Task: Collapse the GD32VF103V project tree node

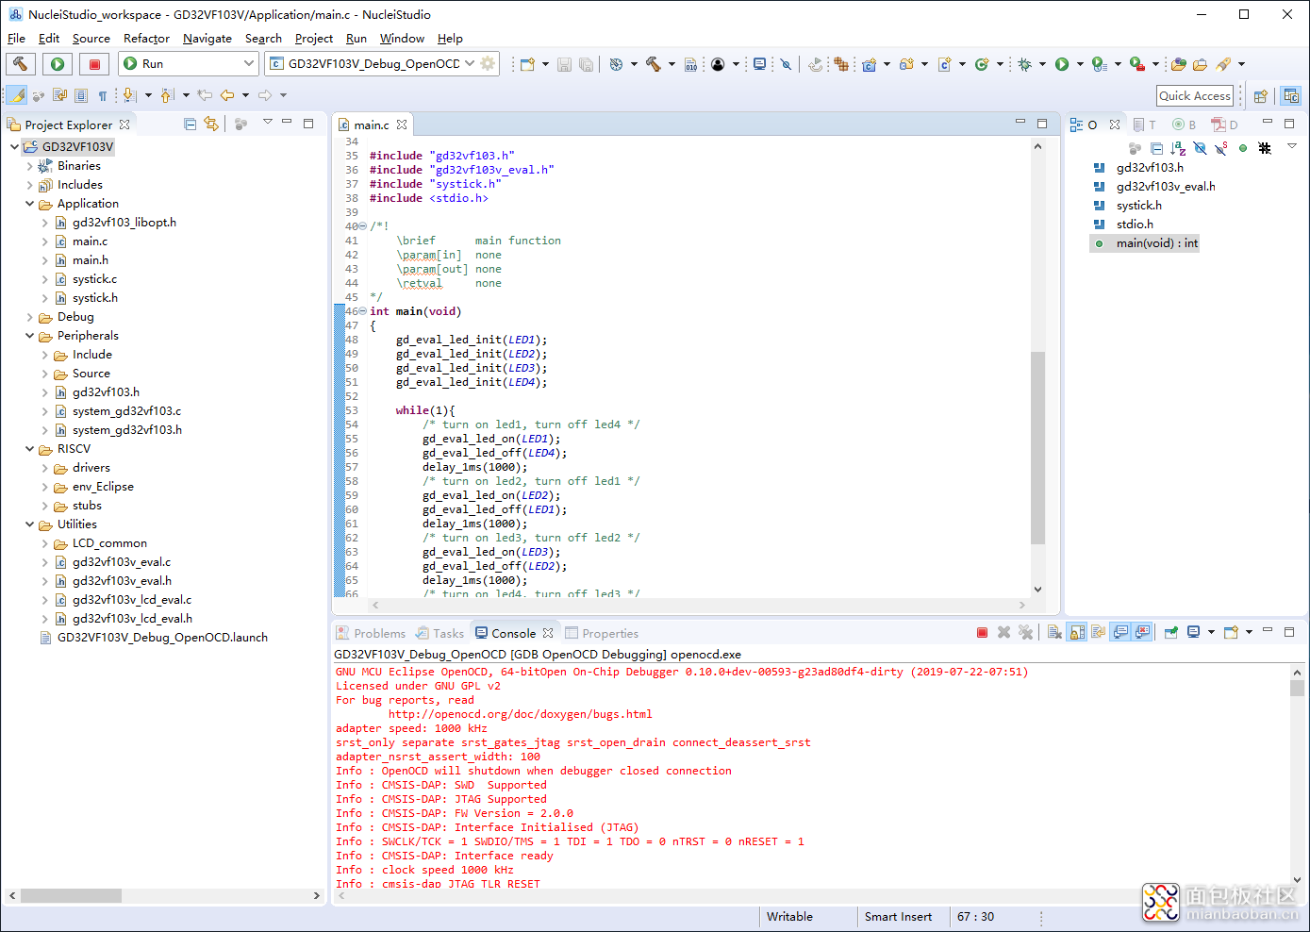Action: coord(14,147)
